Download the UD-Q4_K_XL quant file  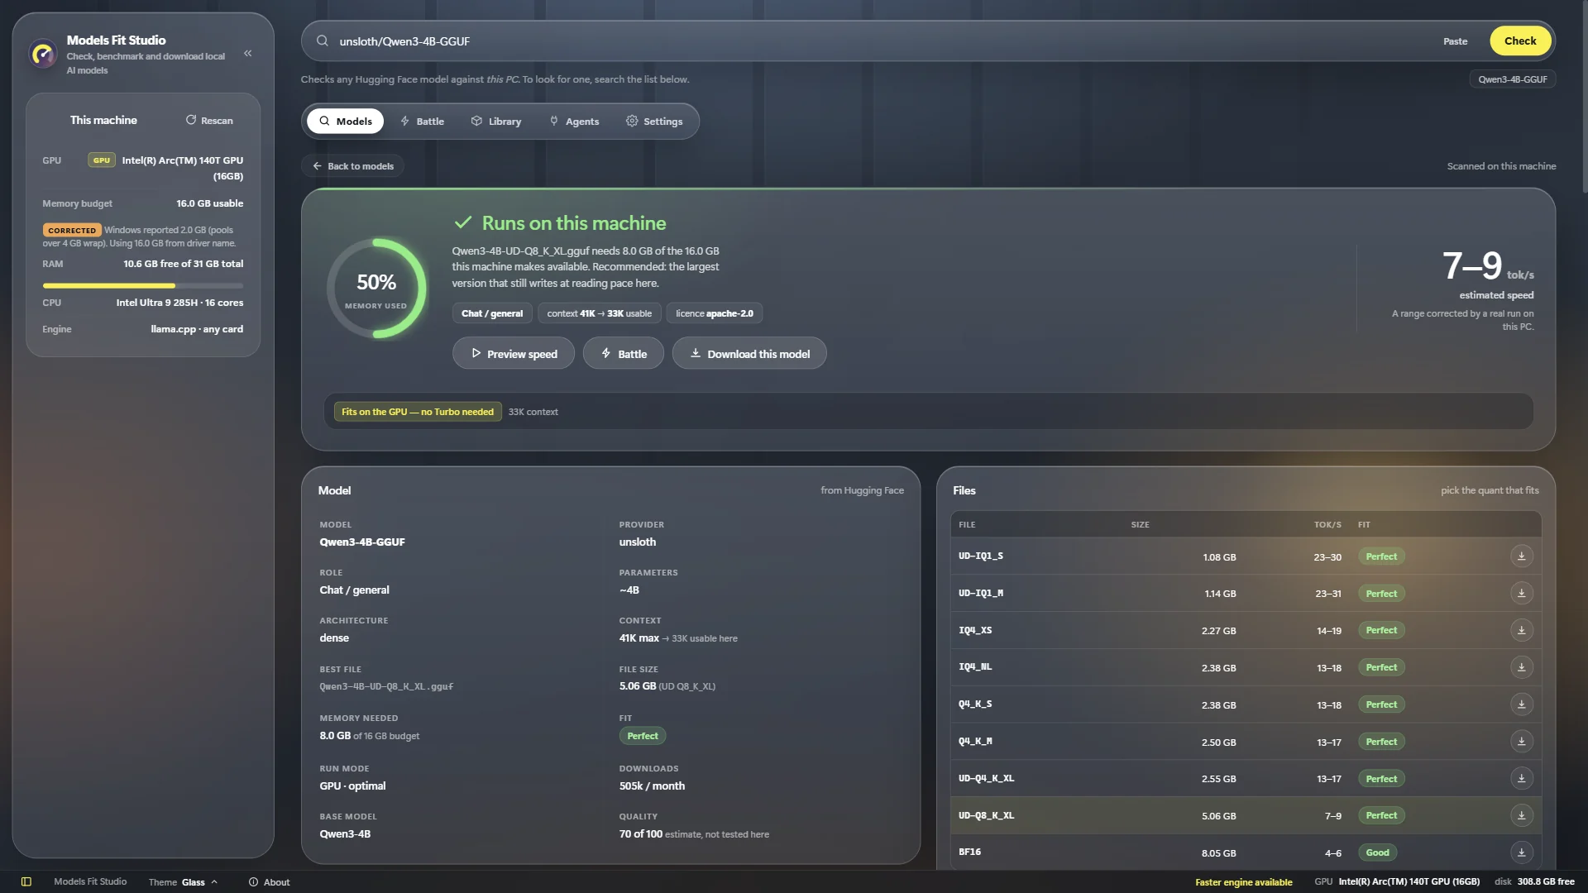[1521, 779]
